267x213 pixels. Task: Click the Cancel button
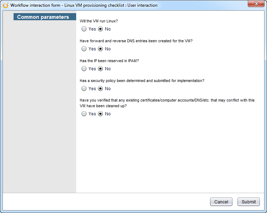pyautogui.click(x=221, y=202)
